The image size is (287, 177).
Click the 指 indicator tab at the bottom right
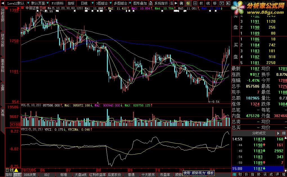(x=253, y=174)
